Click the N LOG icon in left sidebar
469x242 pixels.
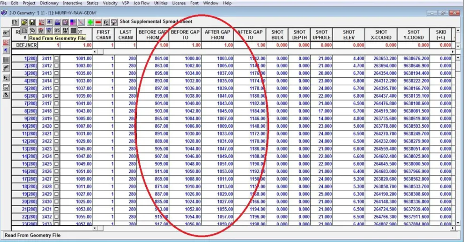pyautogui.click(x=6, y=95)
